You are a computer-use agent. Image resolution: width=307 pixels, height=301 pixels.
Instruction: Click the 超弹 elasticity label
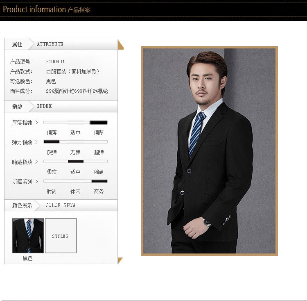(x=99, y=152)
